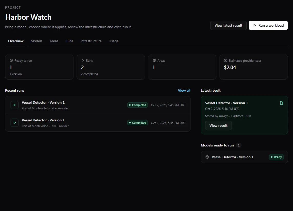Go to the Areas tab
The height and width of the screenshot is (211, 293).
coord(54,41)
